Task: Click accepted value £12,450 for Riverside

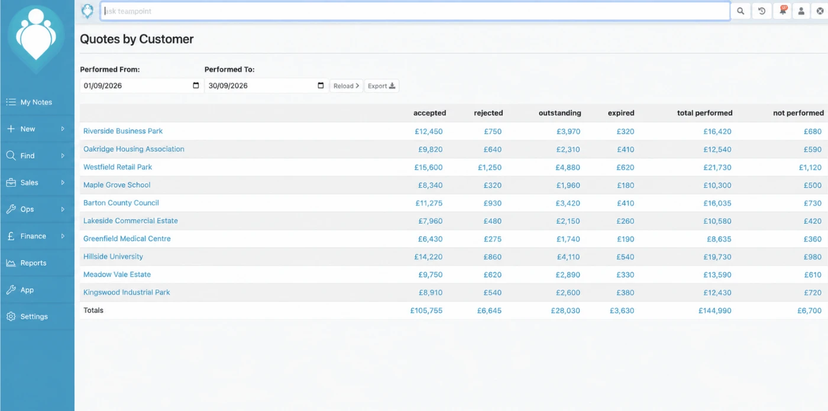Action: [x=429, y=132]
